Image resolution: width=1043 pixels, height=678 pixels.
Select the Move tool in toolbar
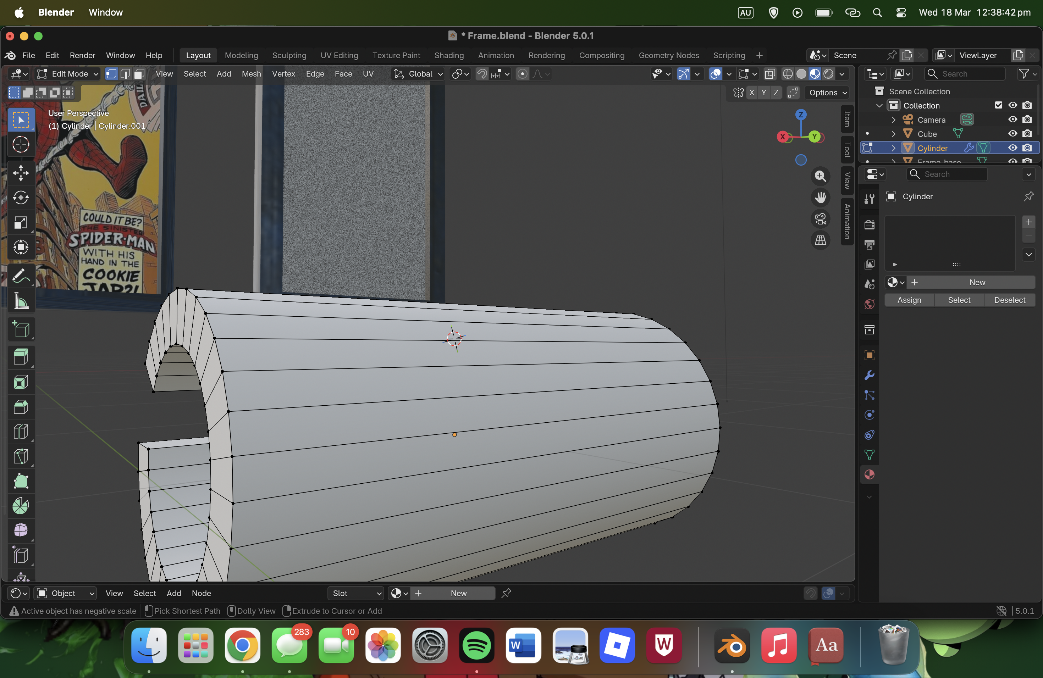click(x=21, y=173)
